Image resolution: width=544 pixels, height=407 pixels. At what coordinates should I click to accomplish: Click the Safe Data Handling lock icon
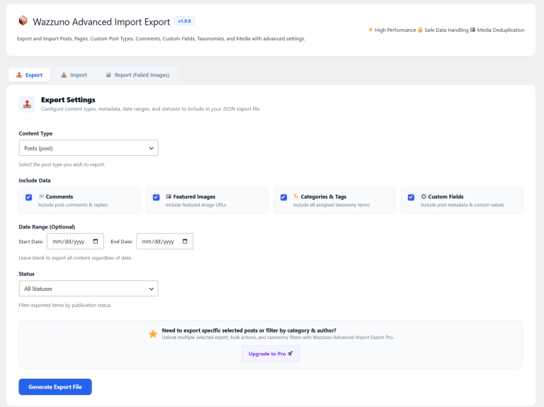420,30
